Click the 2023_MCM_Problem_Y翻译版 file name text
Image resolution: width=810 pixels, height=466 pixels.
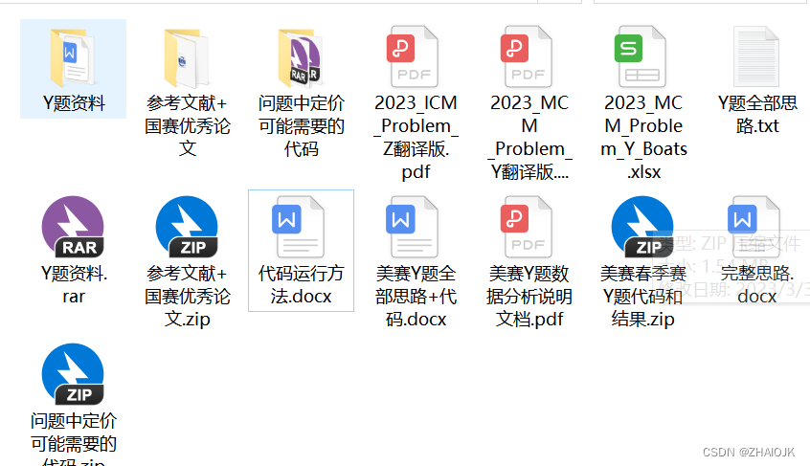click(529, 137)
